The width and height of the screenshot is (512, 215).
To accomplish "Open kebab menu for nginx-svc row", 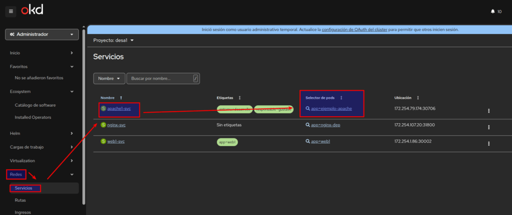I will pos(488,127).
